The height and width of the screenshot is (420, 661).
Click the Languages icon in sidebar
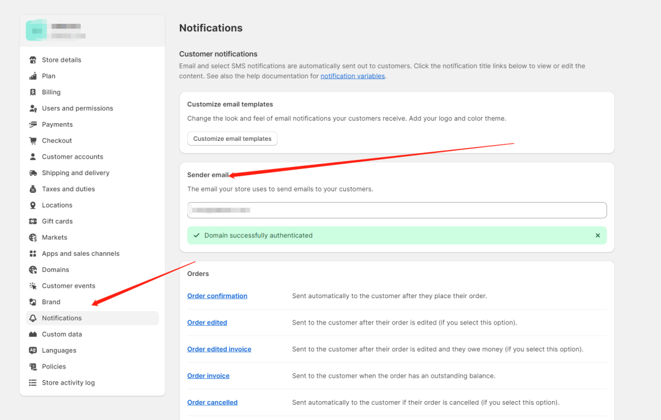(33, 351)
